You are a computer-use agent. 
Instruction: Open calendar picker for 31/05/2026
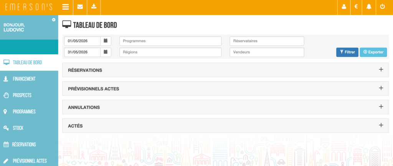click(106, 52)
